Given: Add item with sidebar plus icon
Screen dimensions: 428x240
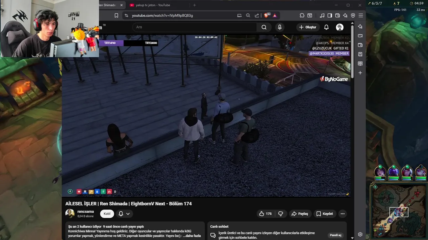Looking at the screenshot, I should pos(360,73).
